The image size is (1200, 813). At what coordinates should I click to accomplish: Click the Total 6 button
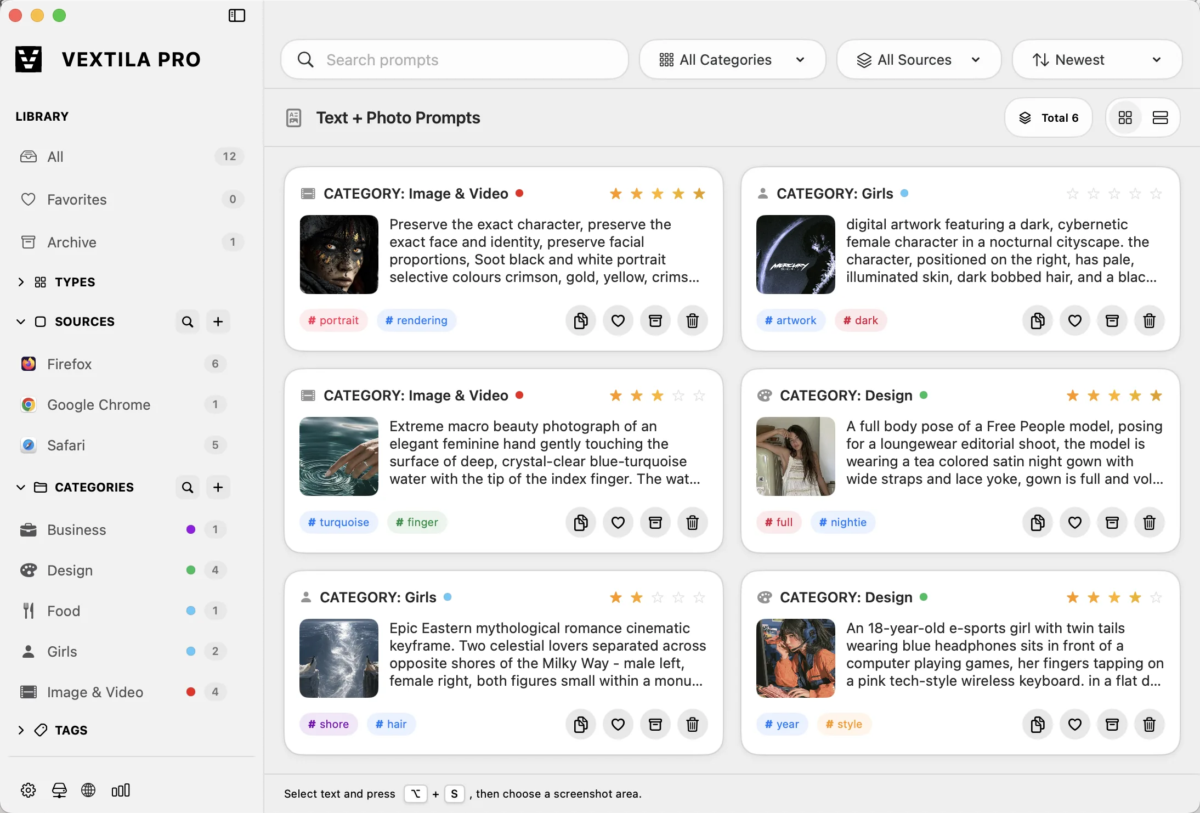pos(1049,117)
